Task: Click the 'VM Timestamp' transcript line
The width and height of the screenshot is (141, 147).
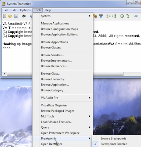Action: tap(17, 28)
